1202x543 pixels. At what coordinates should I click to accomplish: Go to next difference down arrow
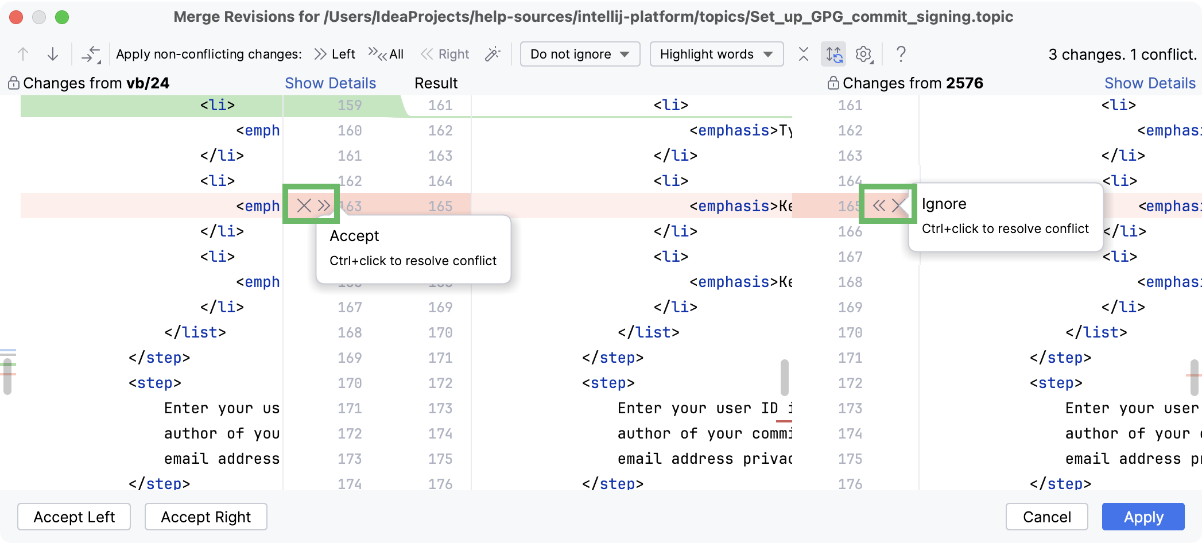click(x=53, y=54)
